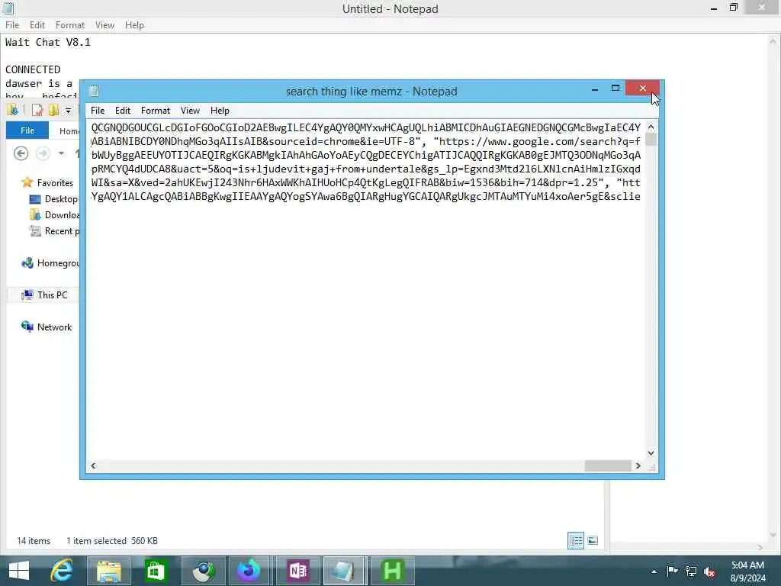This screenshot has height=586, width=781.
Task: Click the muted volume tray icon
Action: coord(710,572)
